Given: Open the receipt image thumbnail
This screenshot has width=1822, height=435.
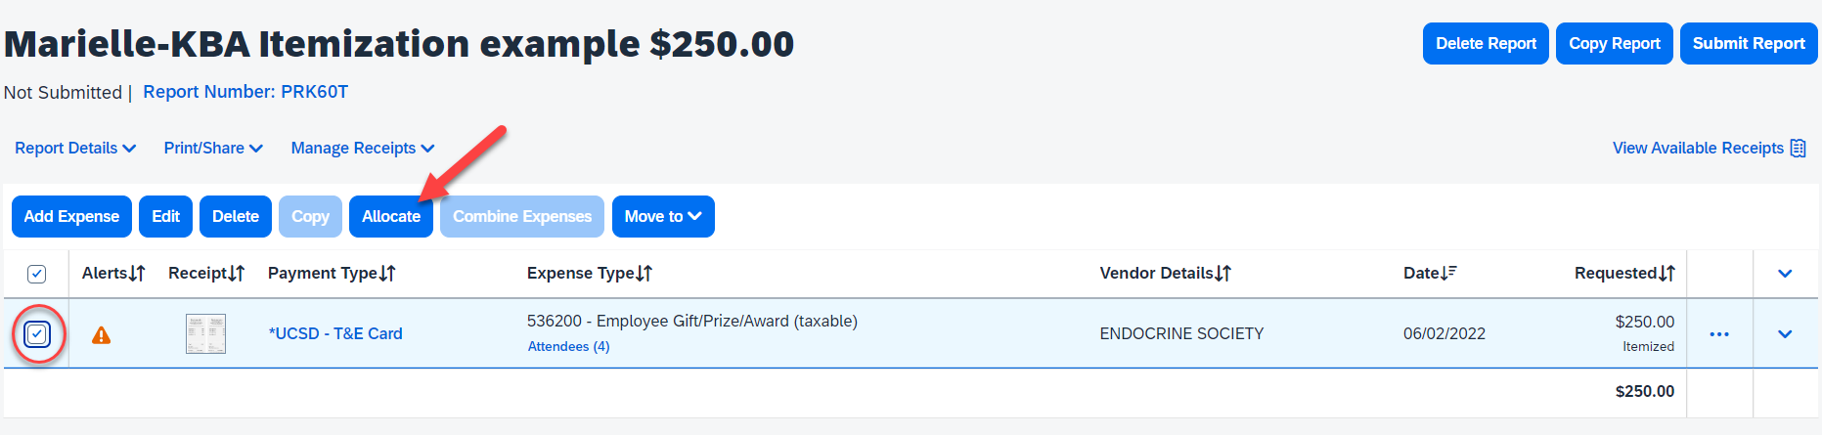Looking at the screenshot, I should (205, 334).
